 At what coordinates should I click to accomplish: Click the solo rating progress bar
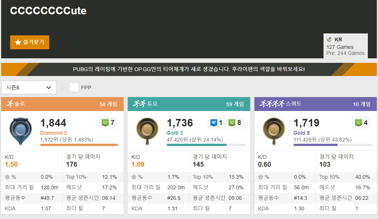pyautogui.click(x=80, y=145)
